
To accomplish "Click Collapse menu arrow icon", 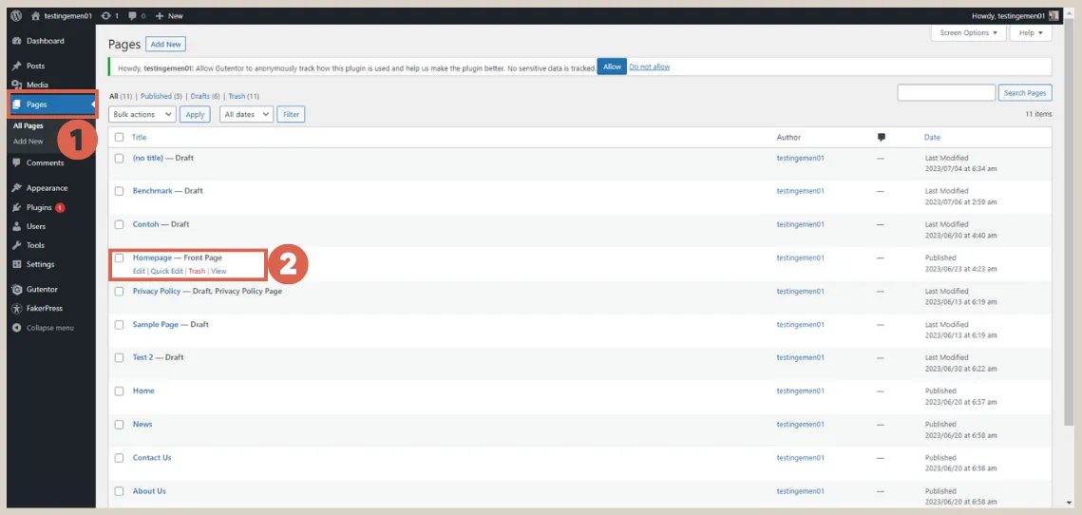I will pyautogui.click(x=17, y=328).
